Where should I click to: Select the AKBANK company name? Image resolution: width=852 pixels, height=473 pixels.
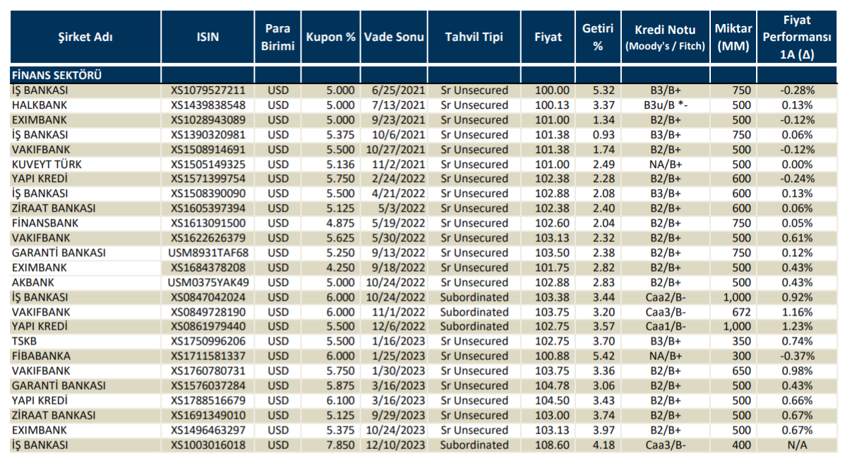pos(33,282)
